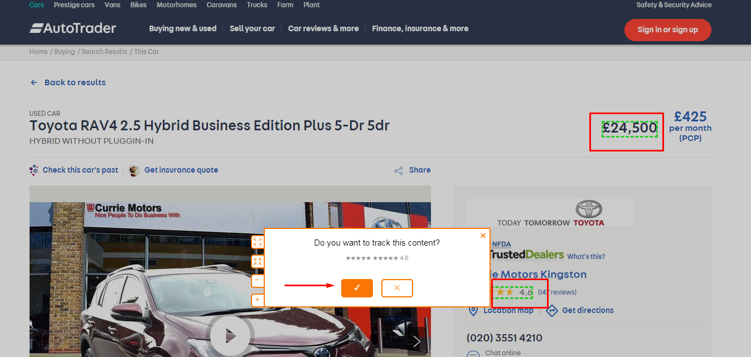Image resolution: width=751 pixels, height=357 pixels.
Task: Click the NFDA TrustedDealers logo
Action: pyautogui.click(x=527, y=251)
